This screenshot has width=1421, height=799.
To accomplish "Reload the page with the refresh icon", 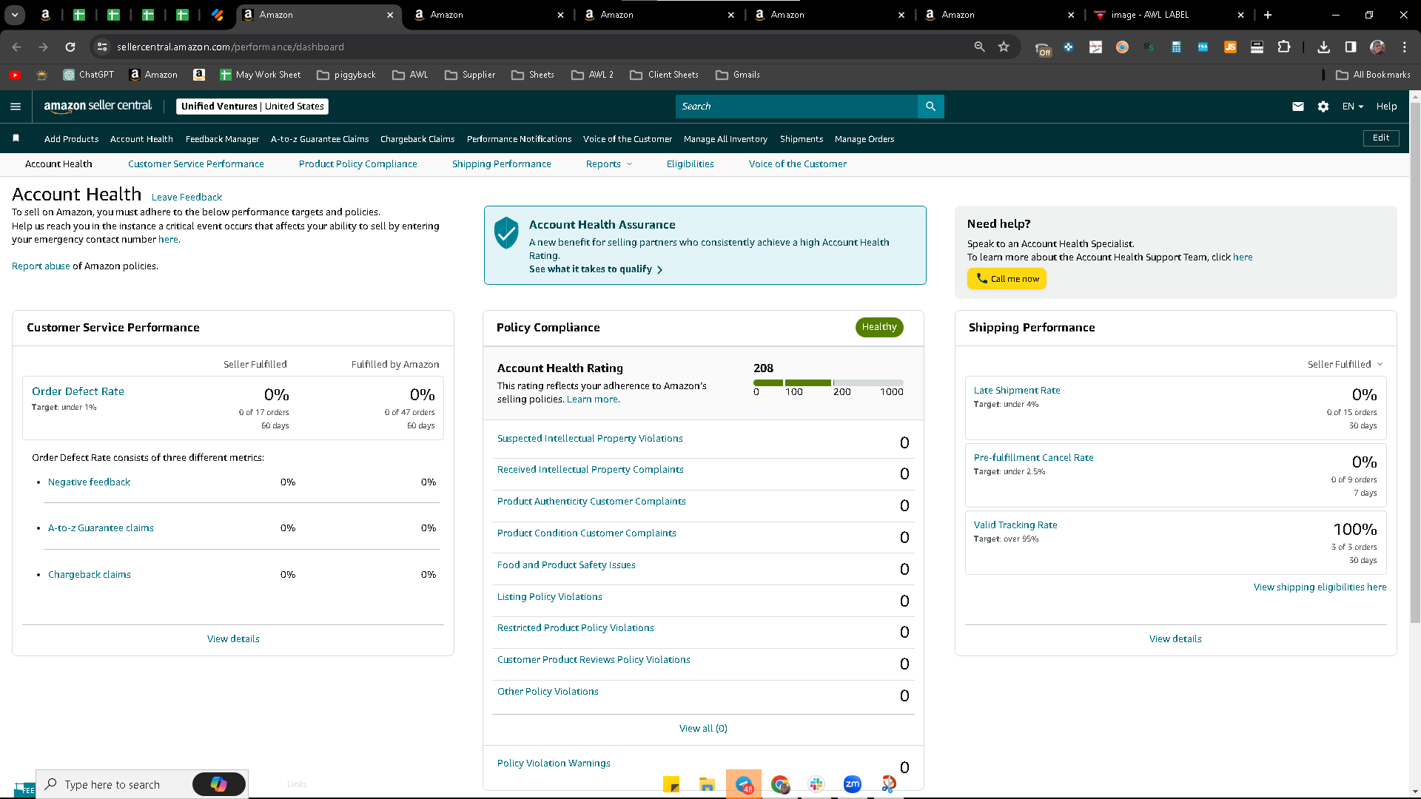I will pyautogui.click(x=70, y=47).
